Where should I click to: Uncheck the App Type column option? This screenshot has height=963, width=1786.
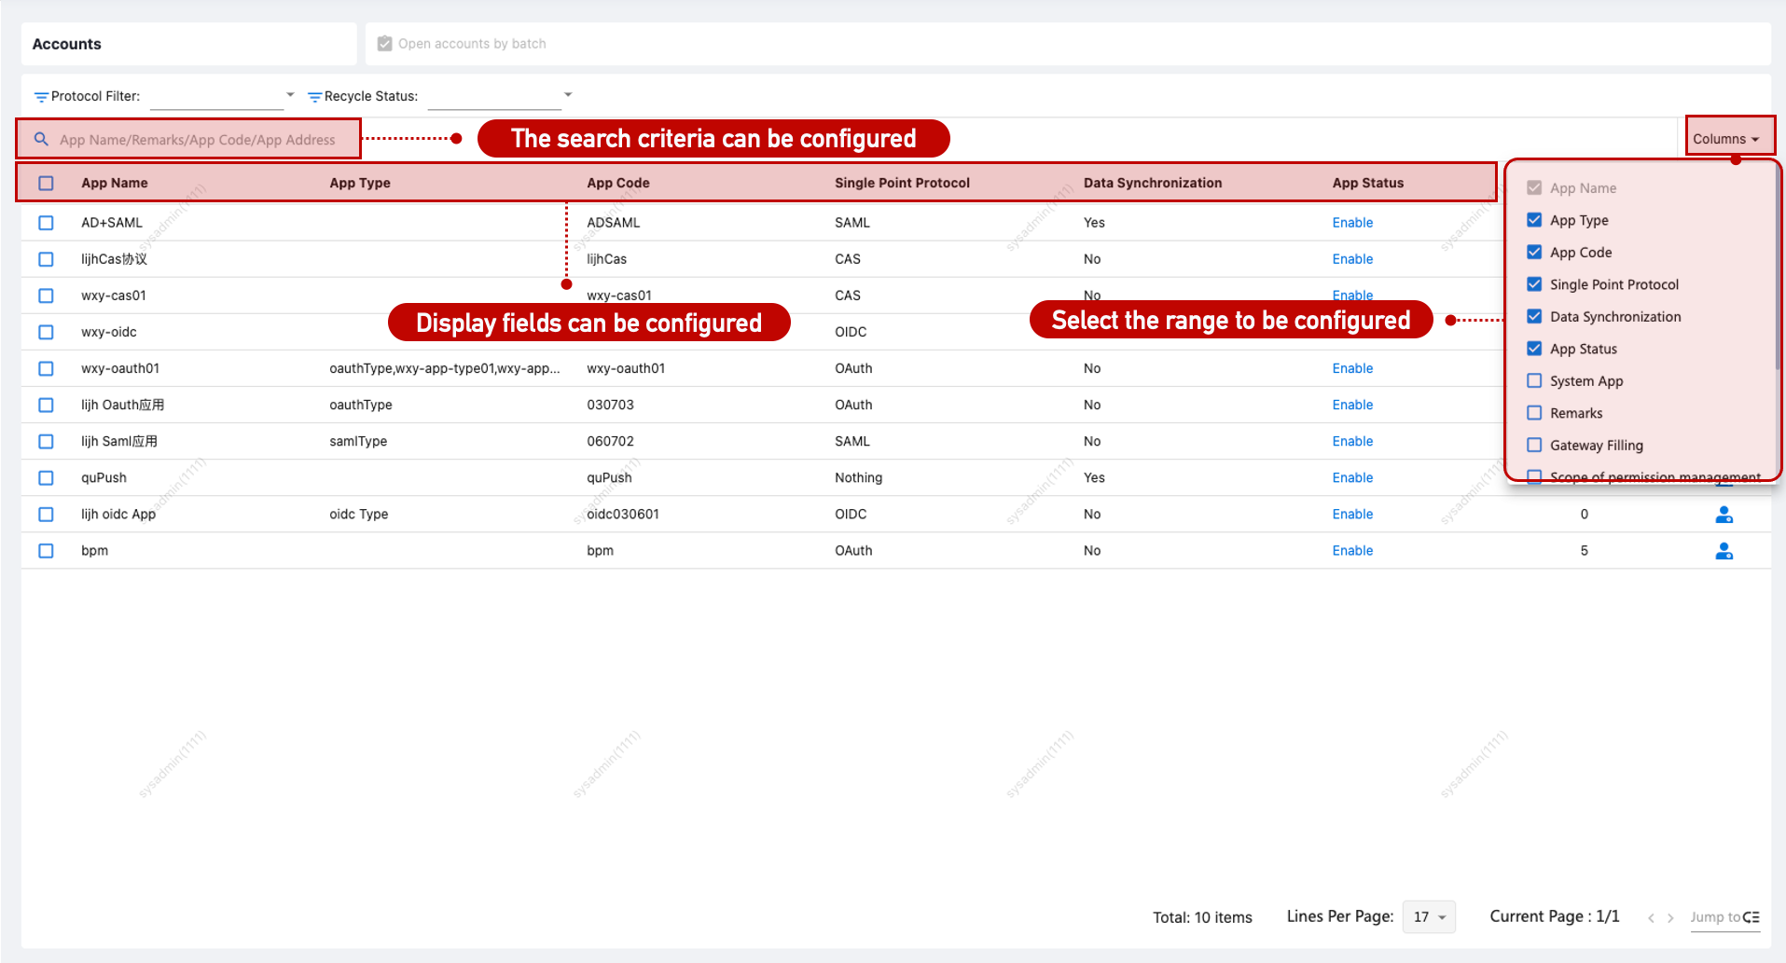(x=1534, y=220)
